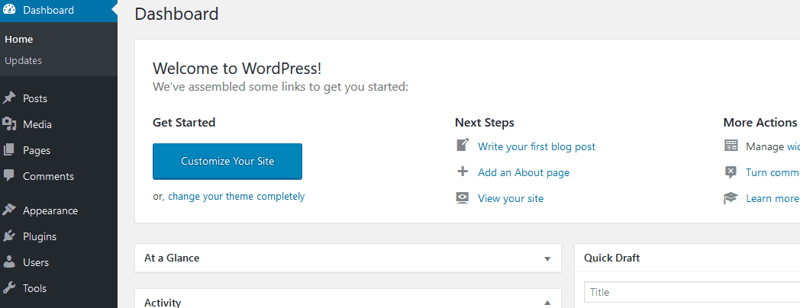The height and width of the screenshot is (308, 800).
Task: Click the Media icon in sidebar
Action: [9, 124]
